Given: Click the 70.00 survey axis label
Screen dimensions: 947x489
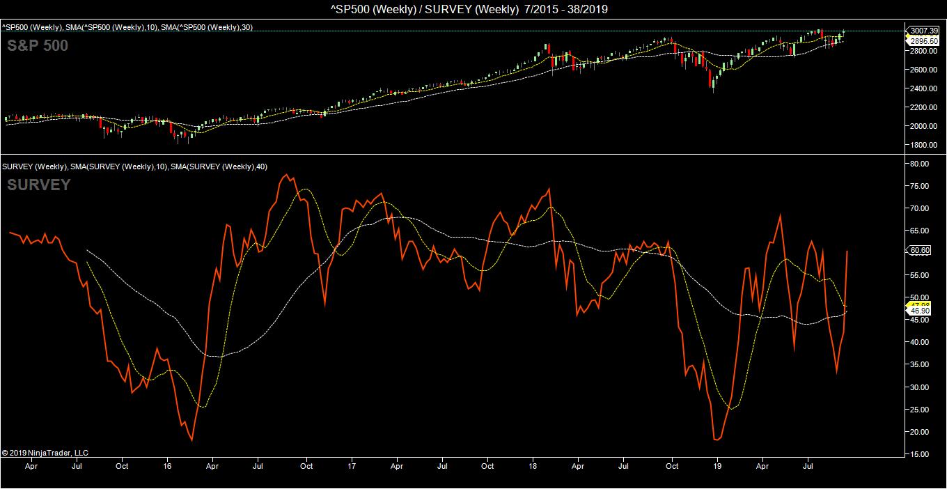Looking at the screenshot, I should click(920, 208).
